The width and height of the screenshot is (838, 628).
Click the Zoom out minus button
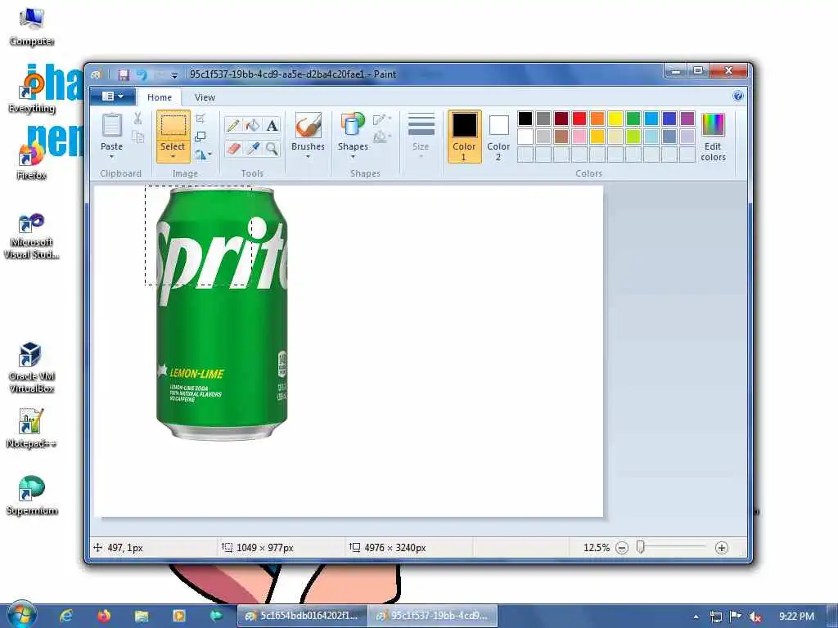(x=622, y=548)
